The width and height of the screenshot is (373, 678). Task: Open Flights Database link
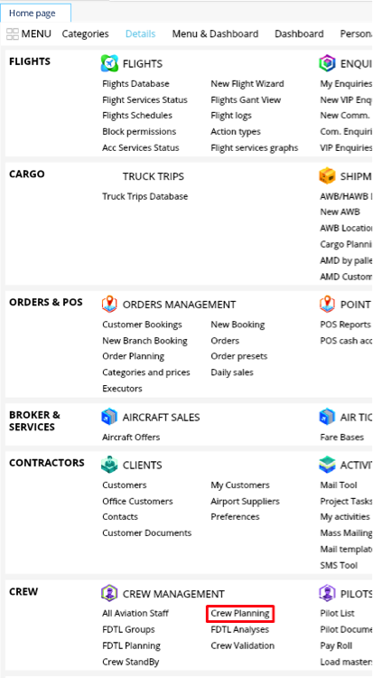pos(135,84)
